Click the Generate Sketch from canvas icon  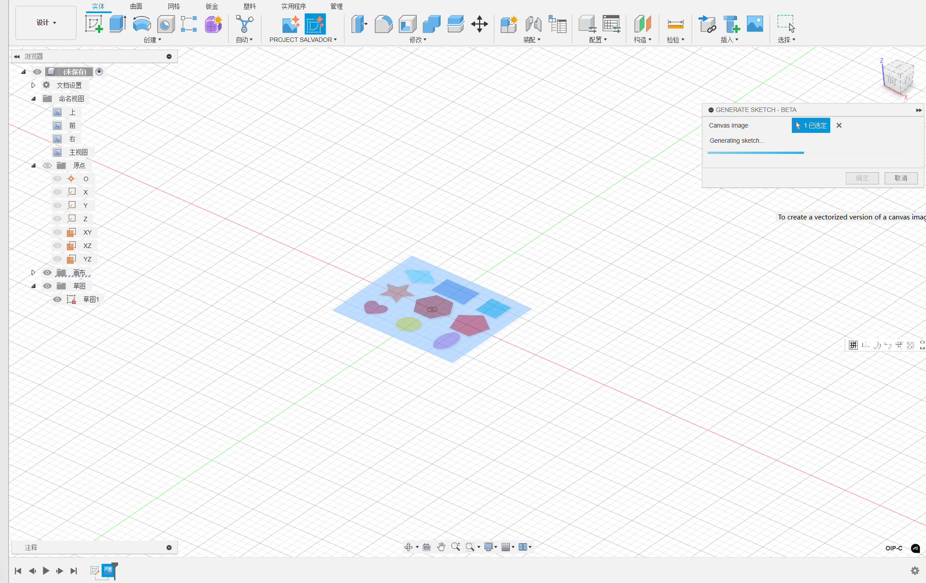(315, 24)
